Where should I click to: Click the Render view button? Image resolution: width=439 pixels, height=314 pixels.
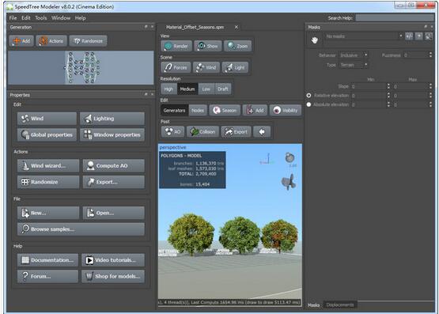click(x=176, y=46)
